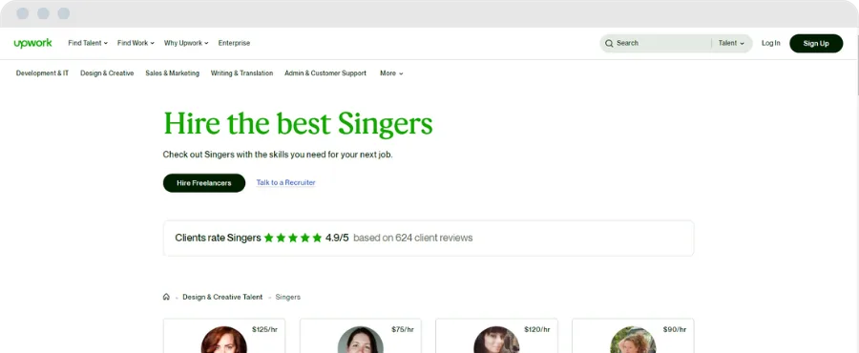This screenshot has width=859, height=353.
Task: Click the Upwork logo
Action: 32,43
